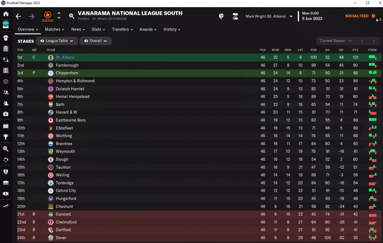Open the Home sidebar icon

[x=6, y=14]
